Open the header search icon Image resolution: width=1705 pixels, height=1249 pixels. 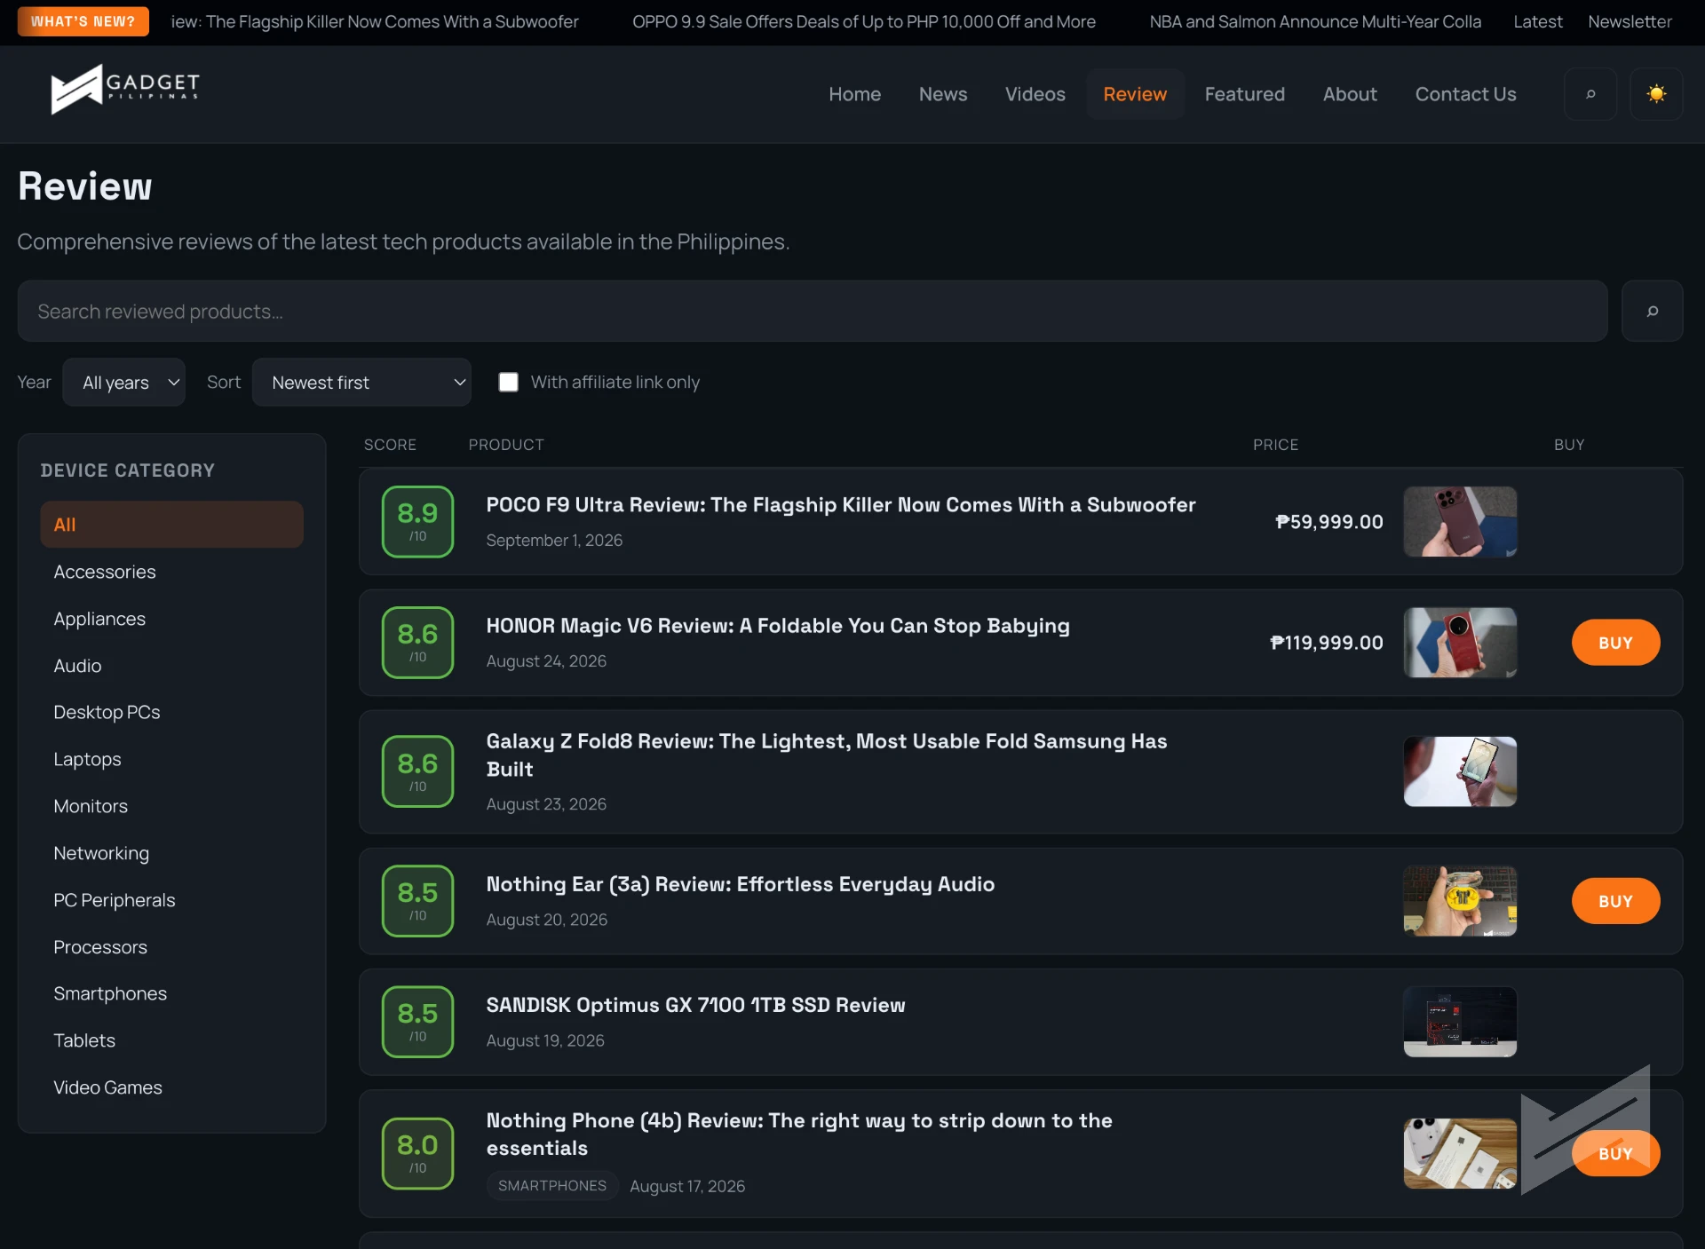1590,94
